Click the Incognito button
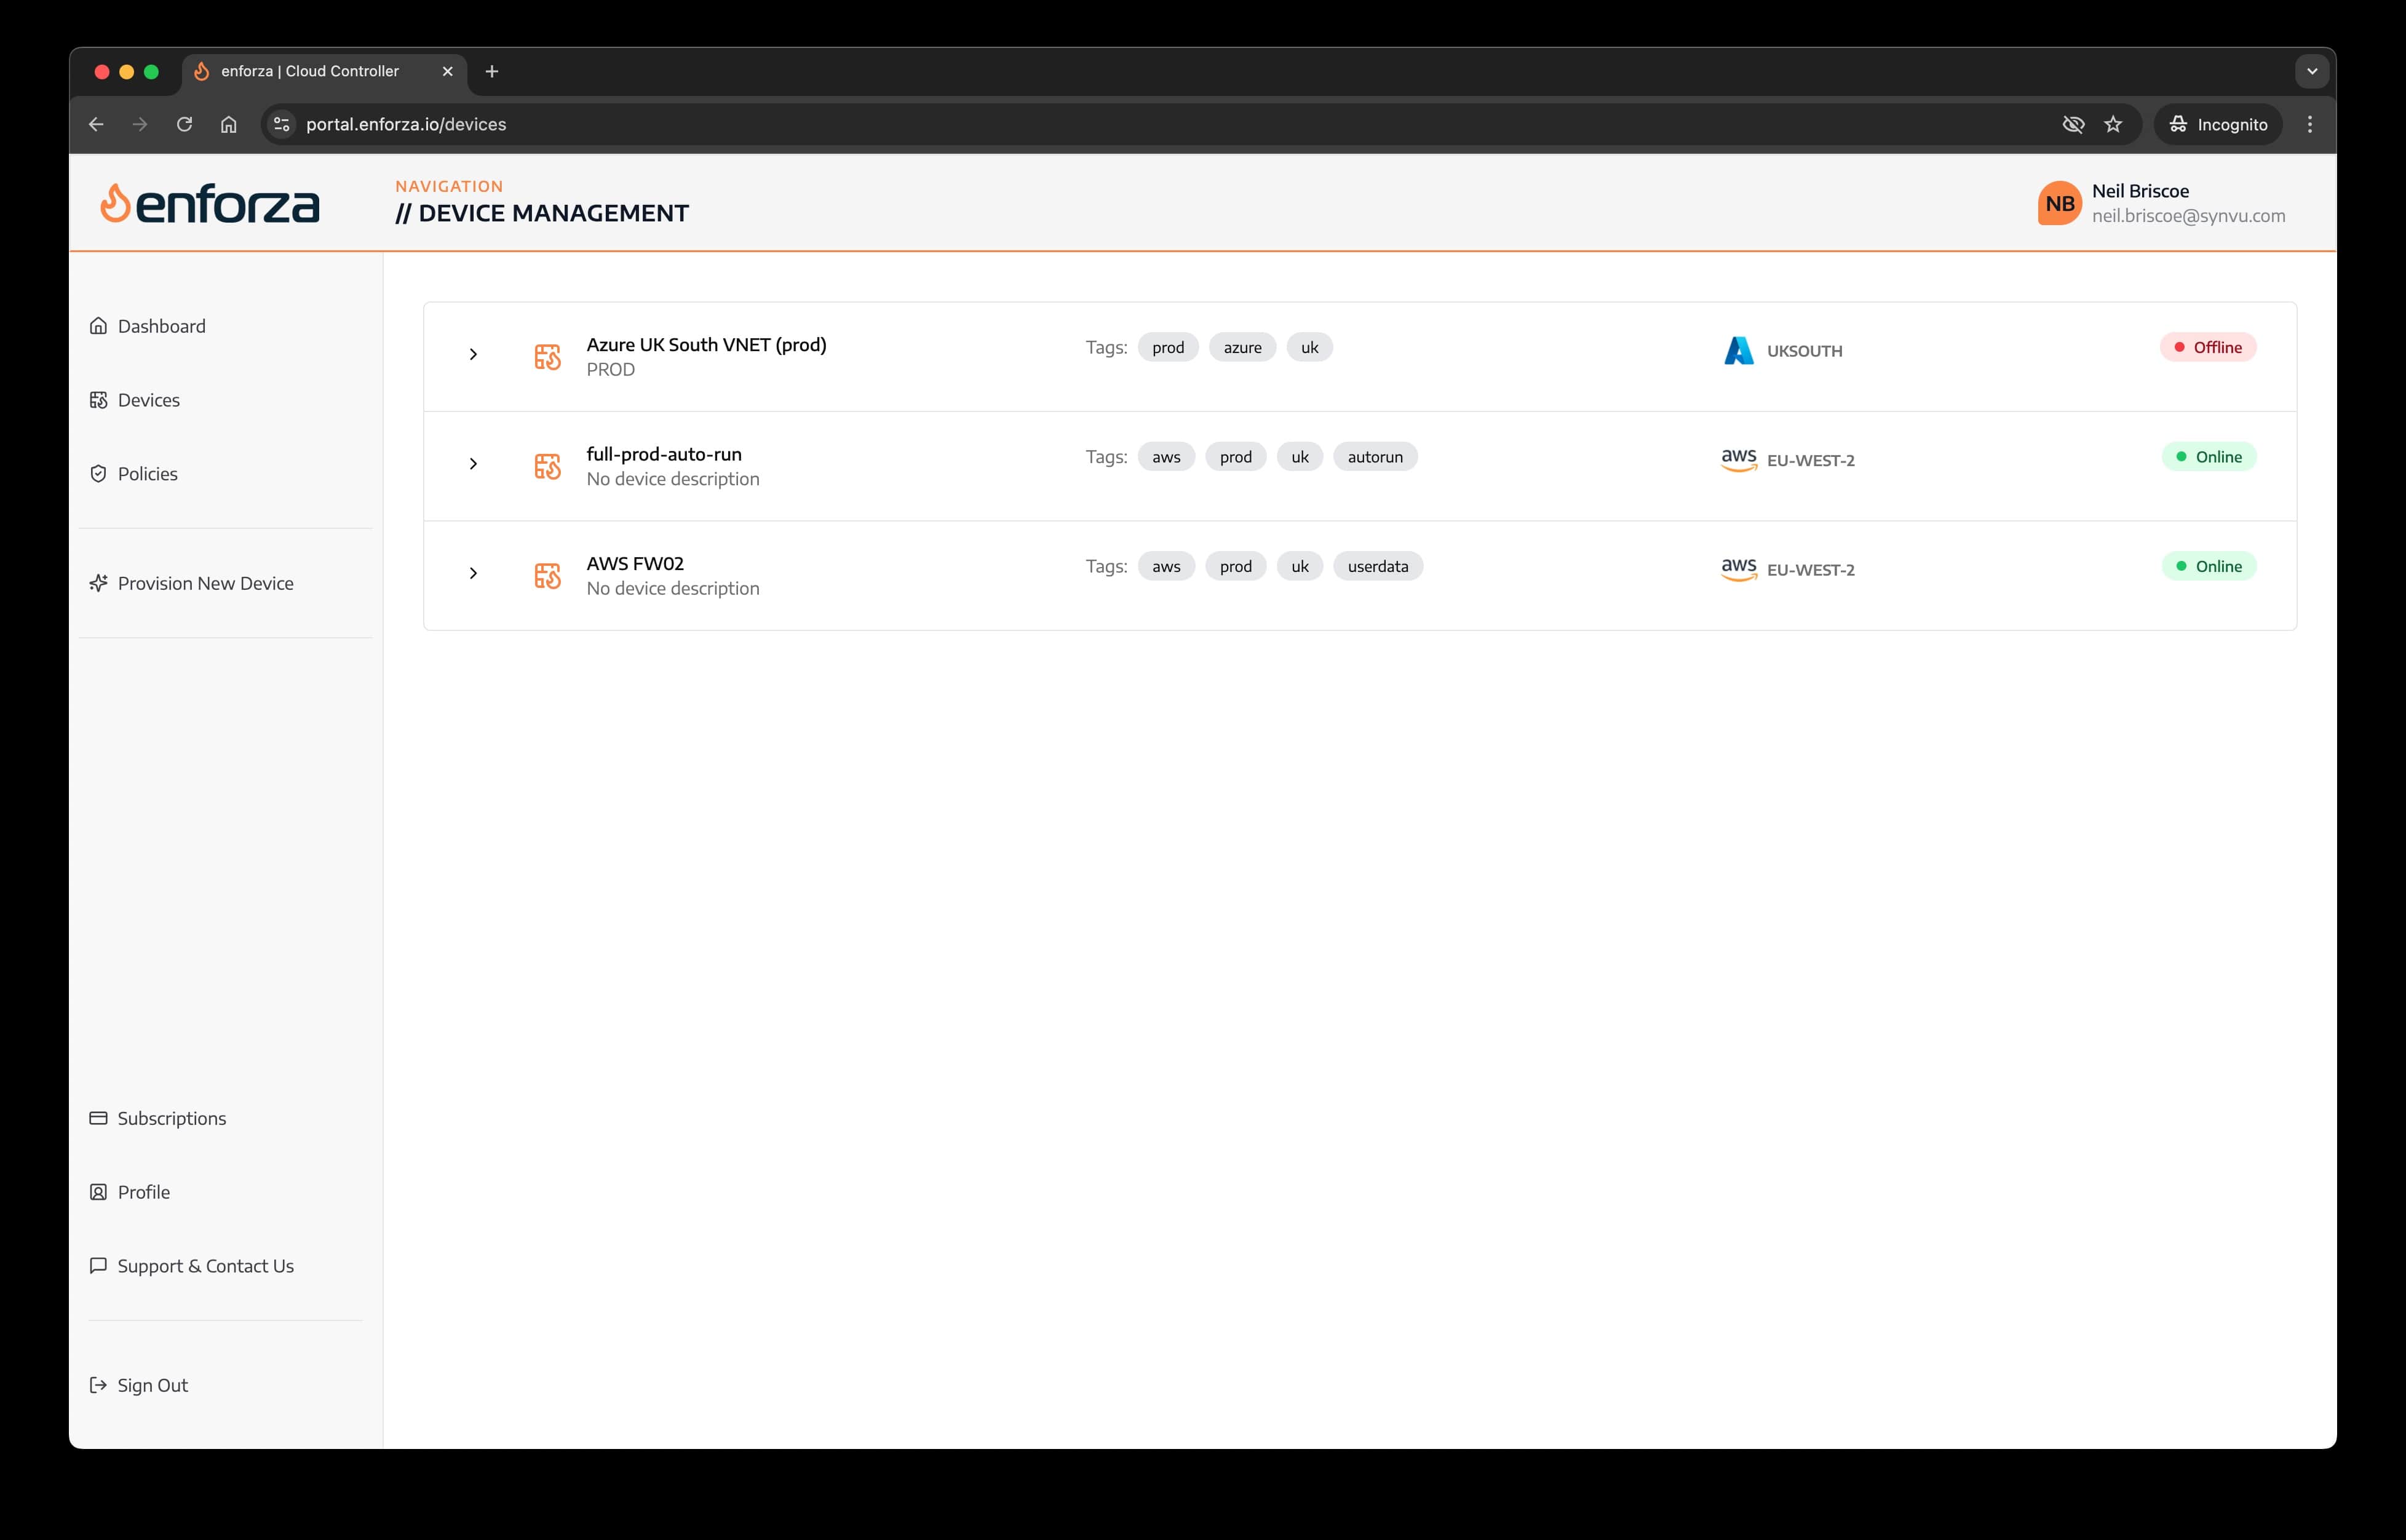This screenshot has width=2406, height=1540. point(2218,124)
